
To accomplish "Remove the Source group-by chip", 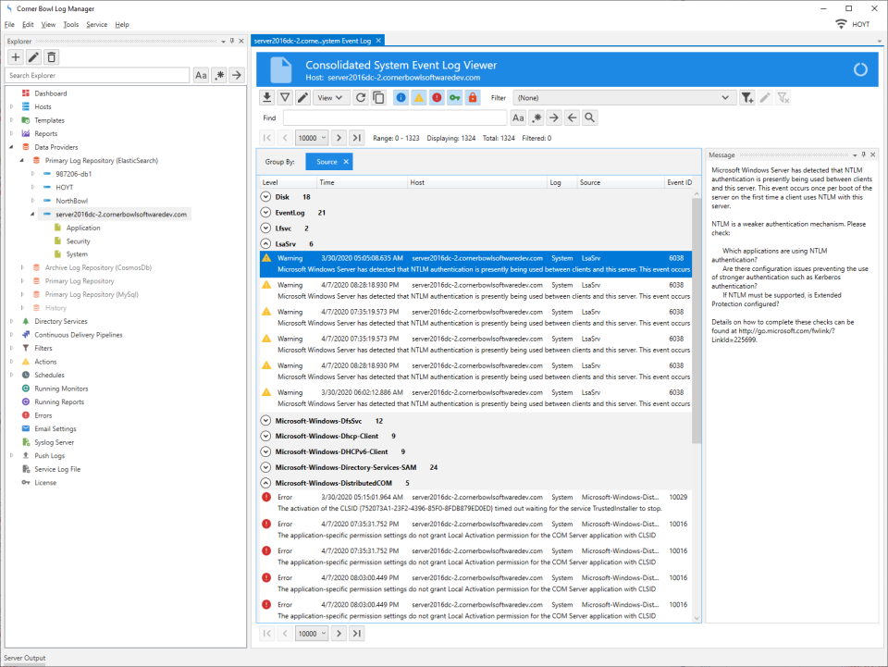I will 346,162.
